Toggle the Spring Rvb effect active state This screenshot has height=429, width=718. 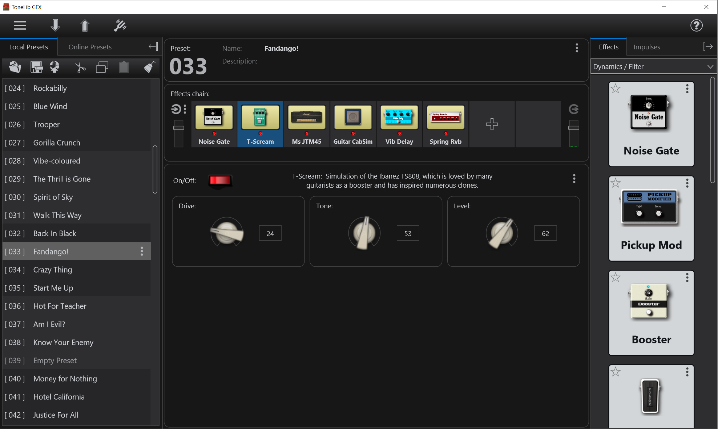[445, 134]
